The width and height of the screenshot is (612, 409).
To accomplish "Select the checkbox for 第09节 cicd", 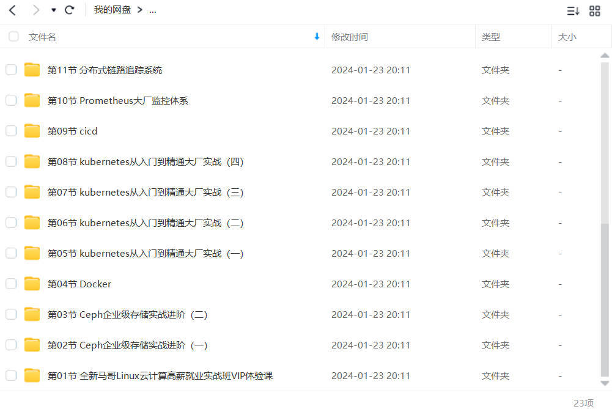I will [11, 131].
